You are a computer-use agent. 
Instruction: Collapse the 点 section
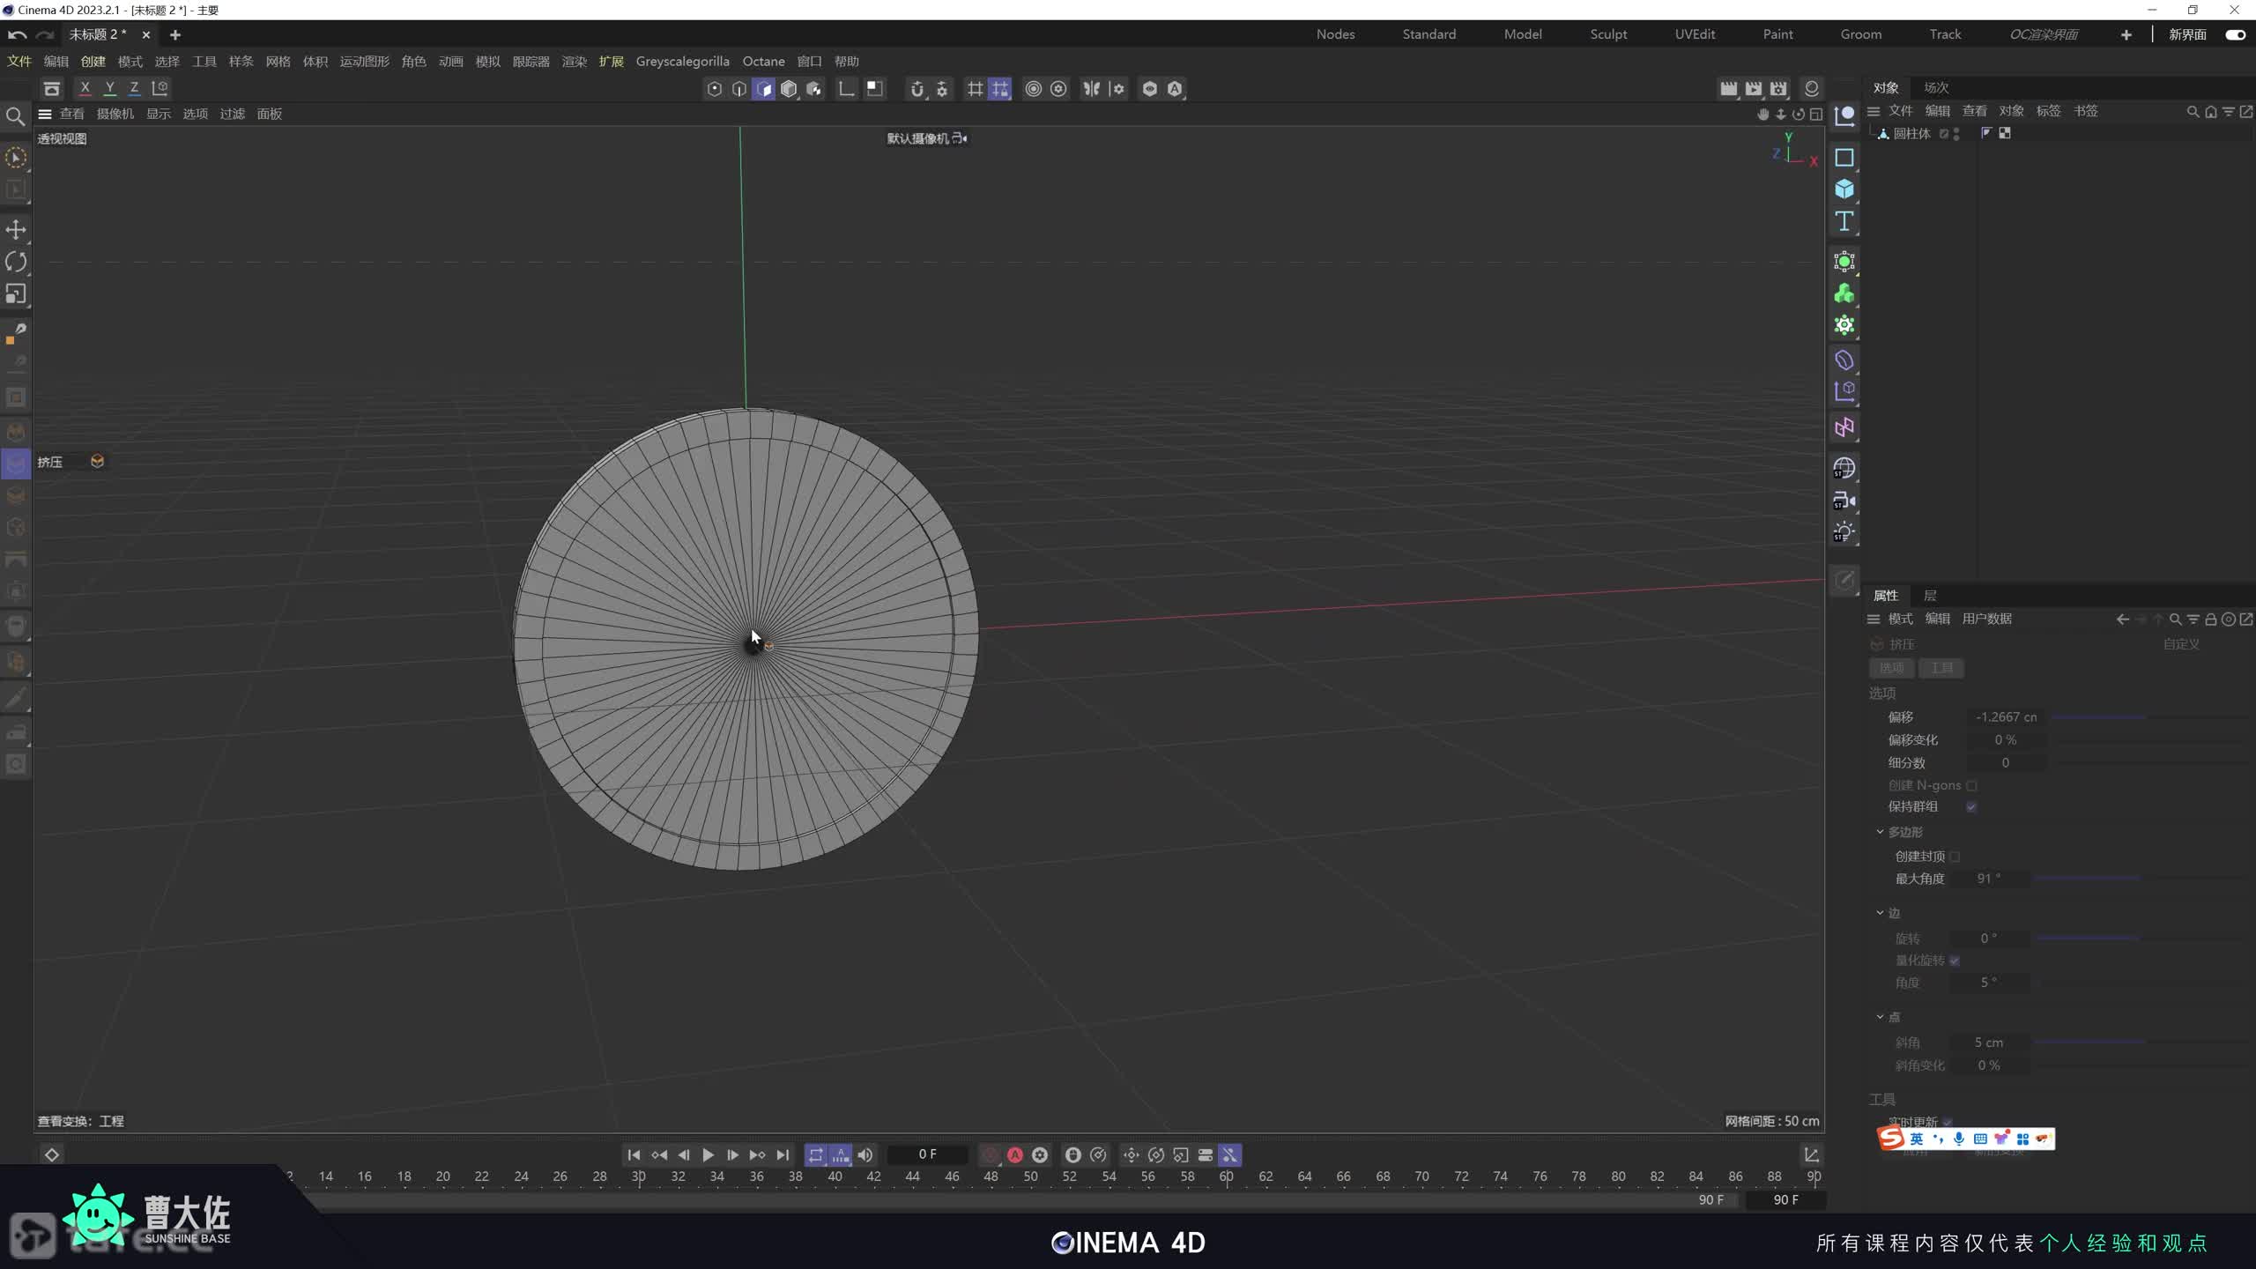click(x=1880, y=1017)
